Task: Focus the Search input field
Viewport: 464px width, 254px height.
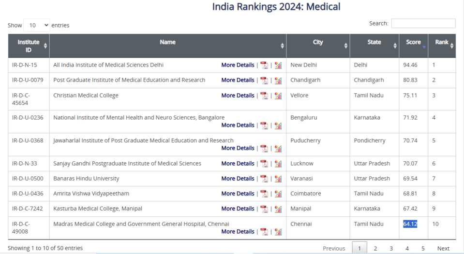Action: tap(423, 23)
